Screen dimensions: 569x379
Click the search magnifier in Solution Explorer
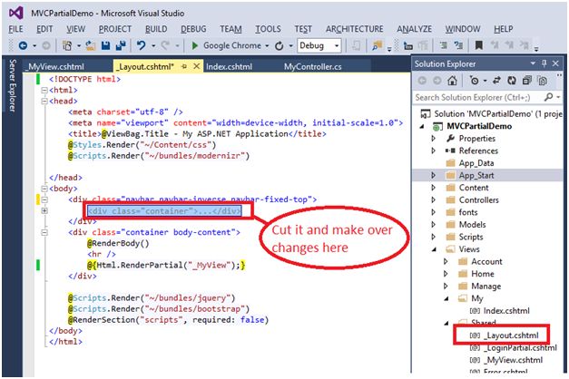(549, 97)
